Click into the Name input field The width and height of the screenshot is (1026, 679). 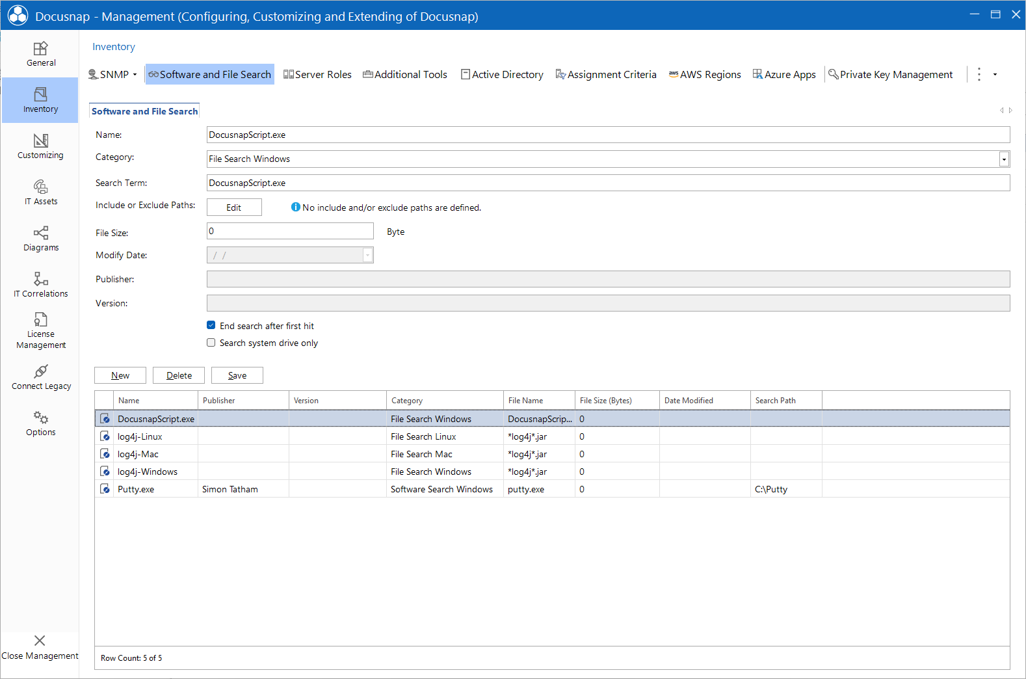608,135
